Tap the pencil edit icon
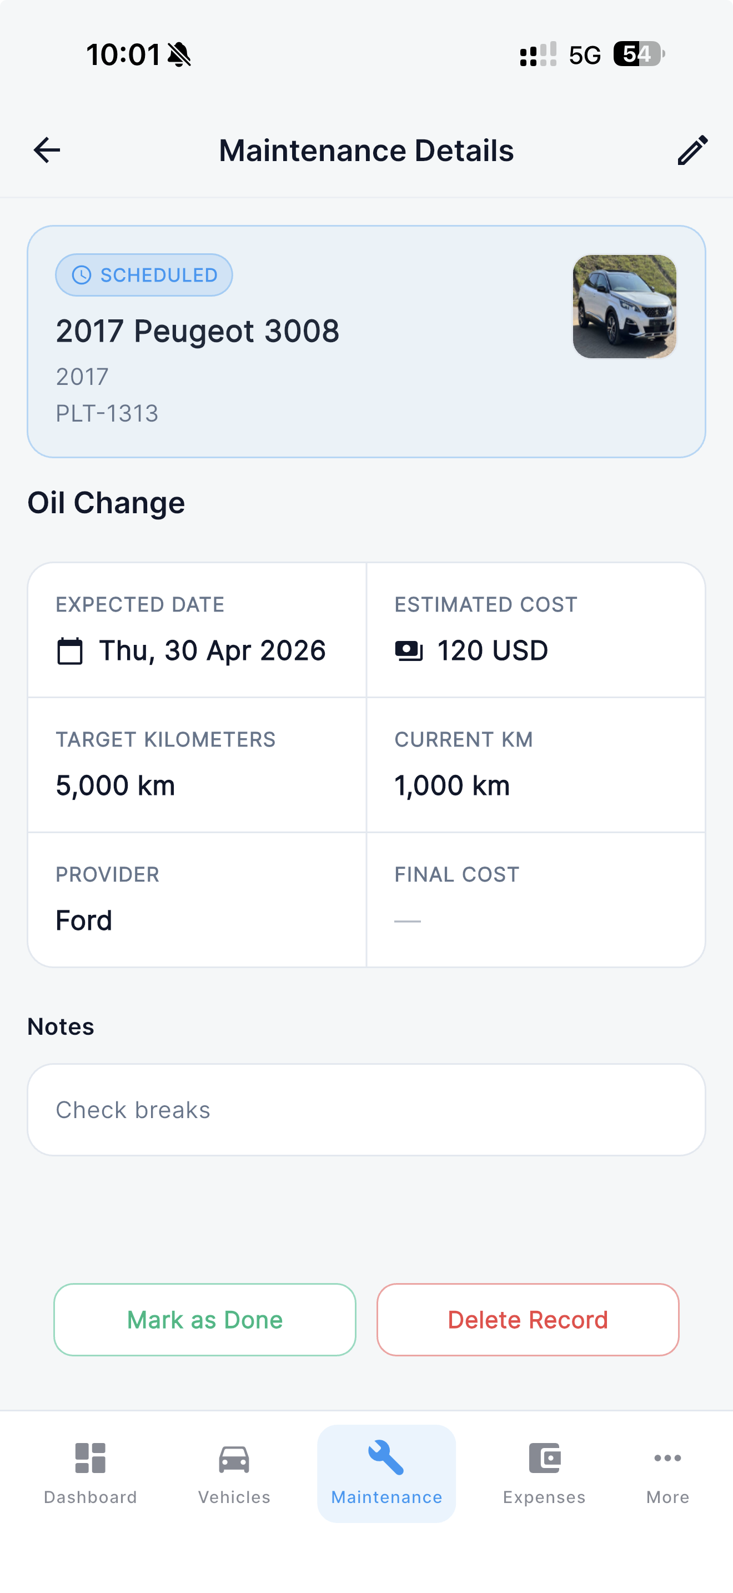 (x=692, y=151)
